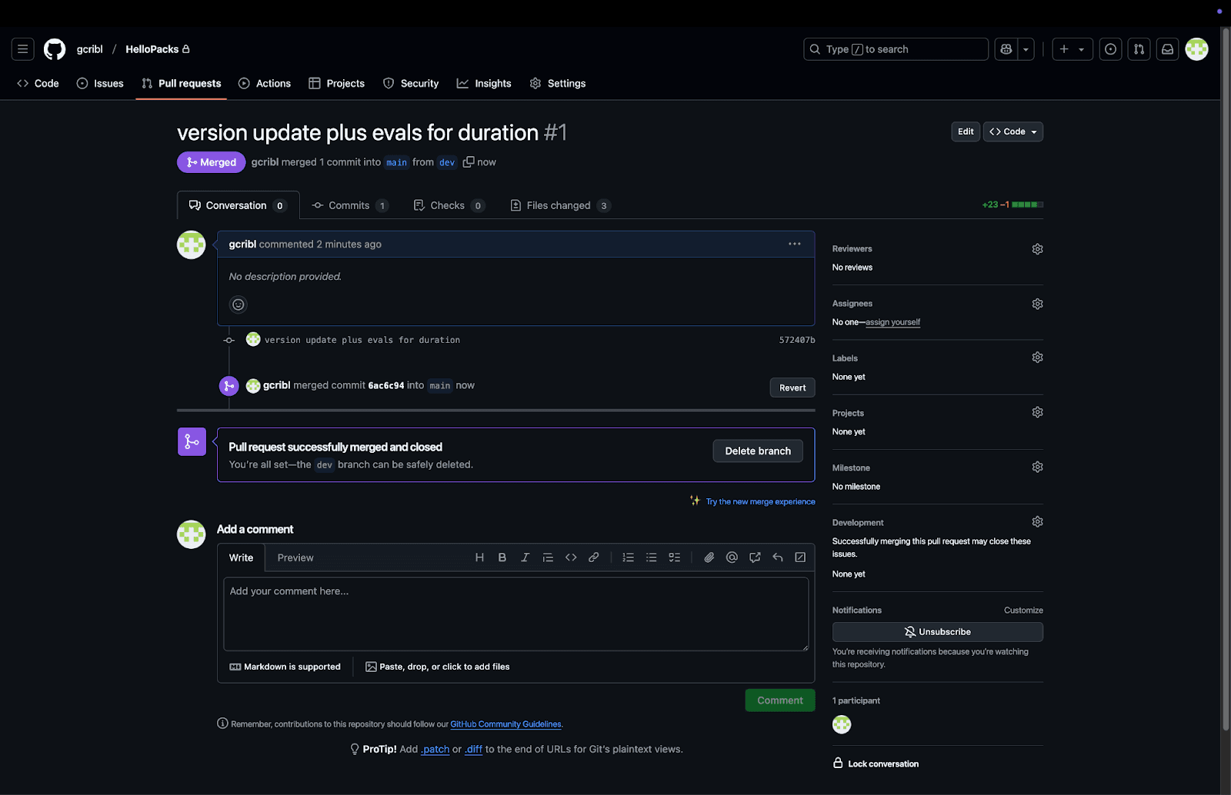Copy the dev branch name icon
This screenshot has height=795, width=1231.
click(468, 162)
